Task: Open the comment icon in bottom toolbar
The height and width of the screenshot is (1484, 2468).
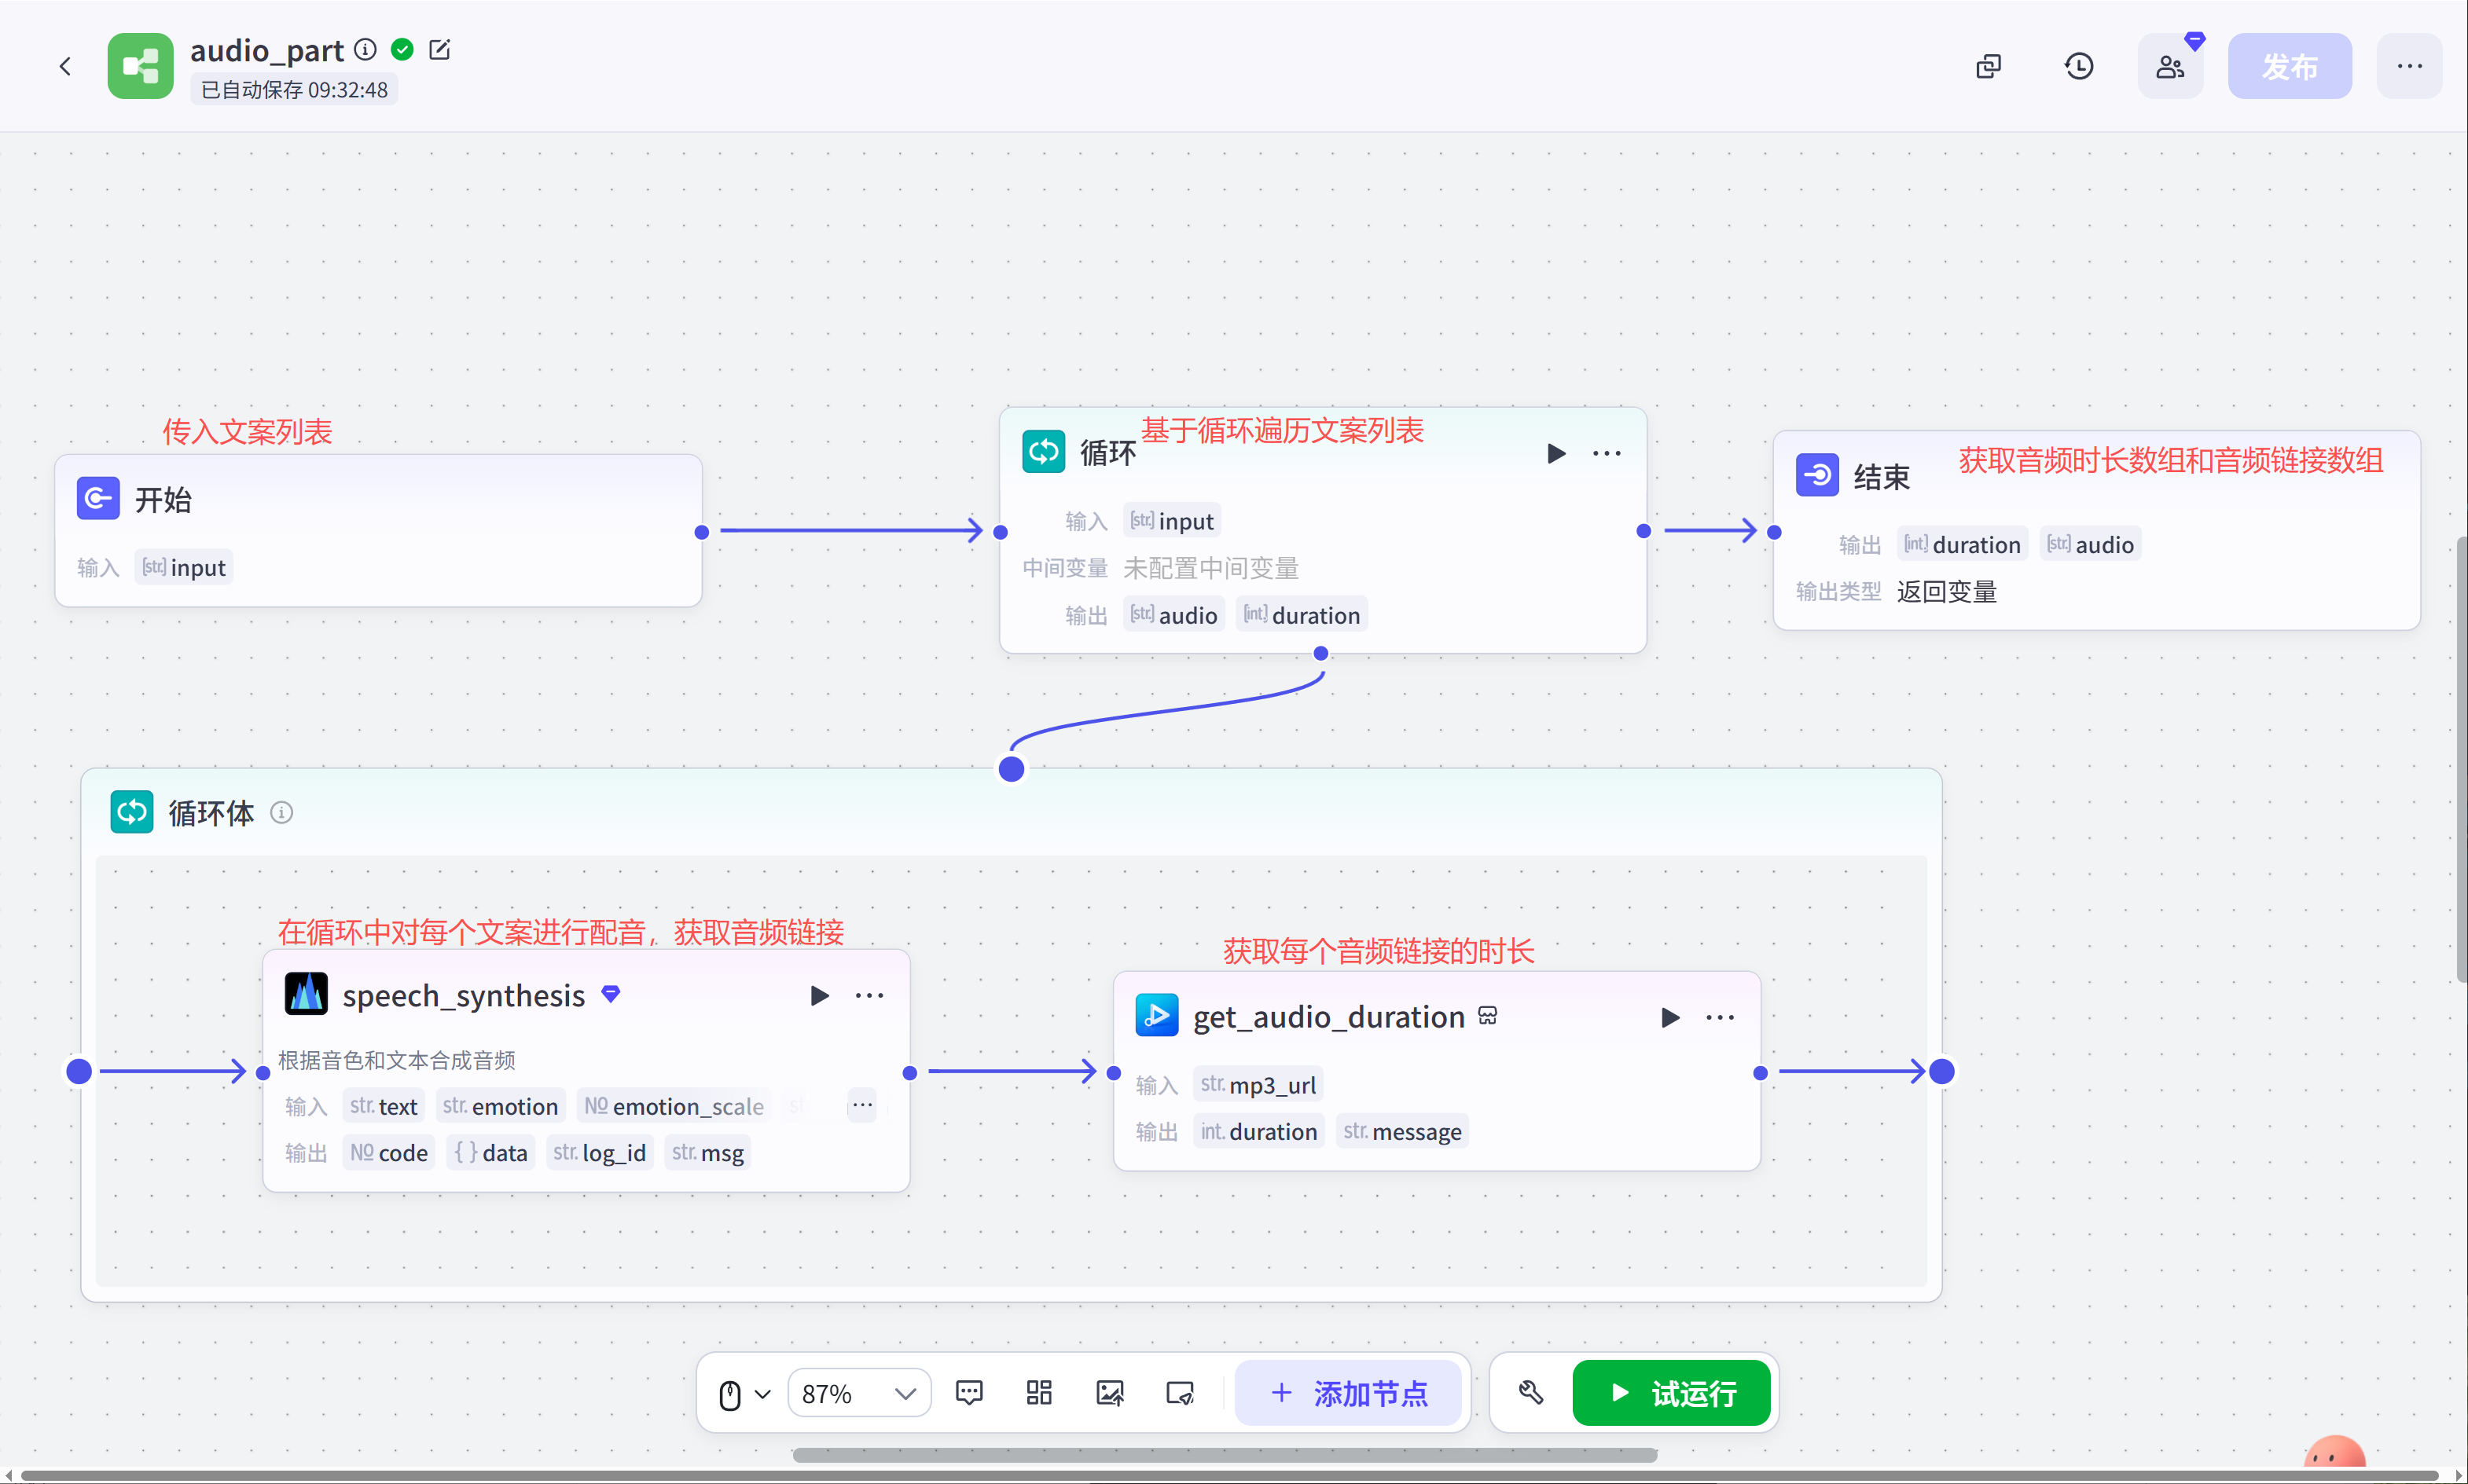Action: [968, 1393]
